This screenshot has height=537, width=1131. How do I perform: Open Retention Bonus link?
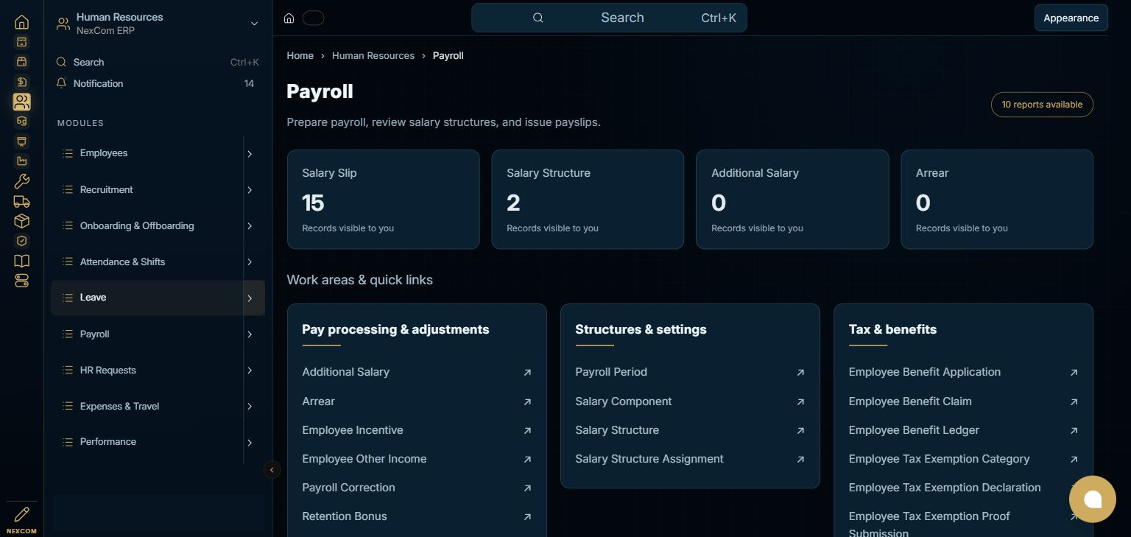point(345,516)
